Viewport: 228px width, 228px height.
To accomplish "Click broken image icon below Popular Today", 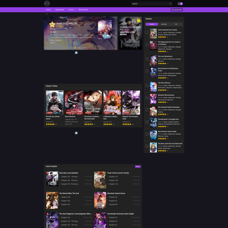I will [x=76, y=133].
